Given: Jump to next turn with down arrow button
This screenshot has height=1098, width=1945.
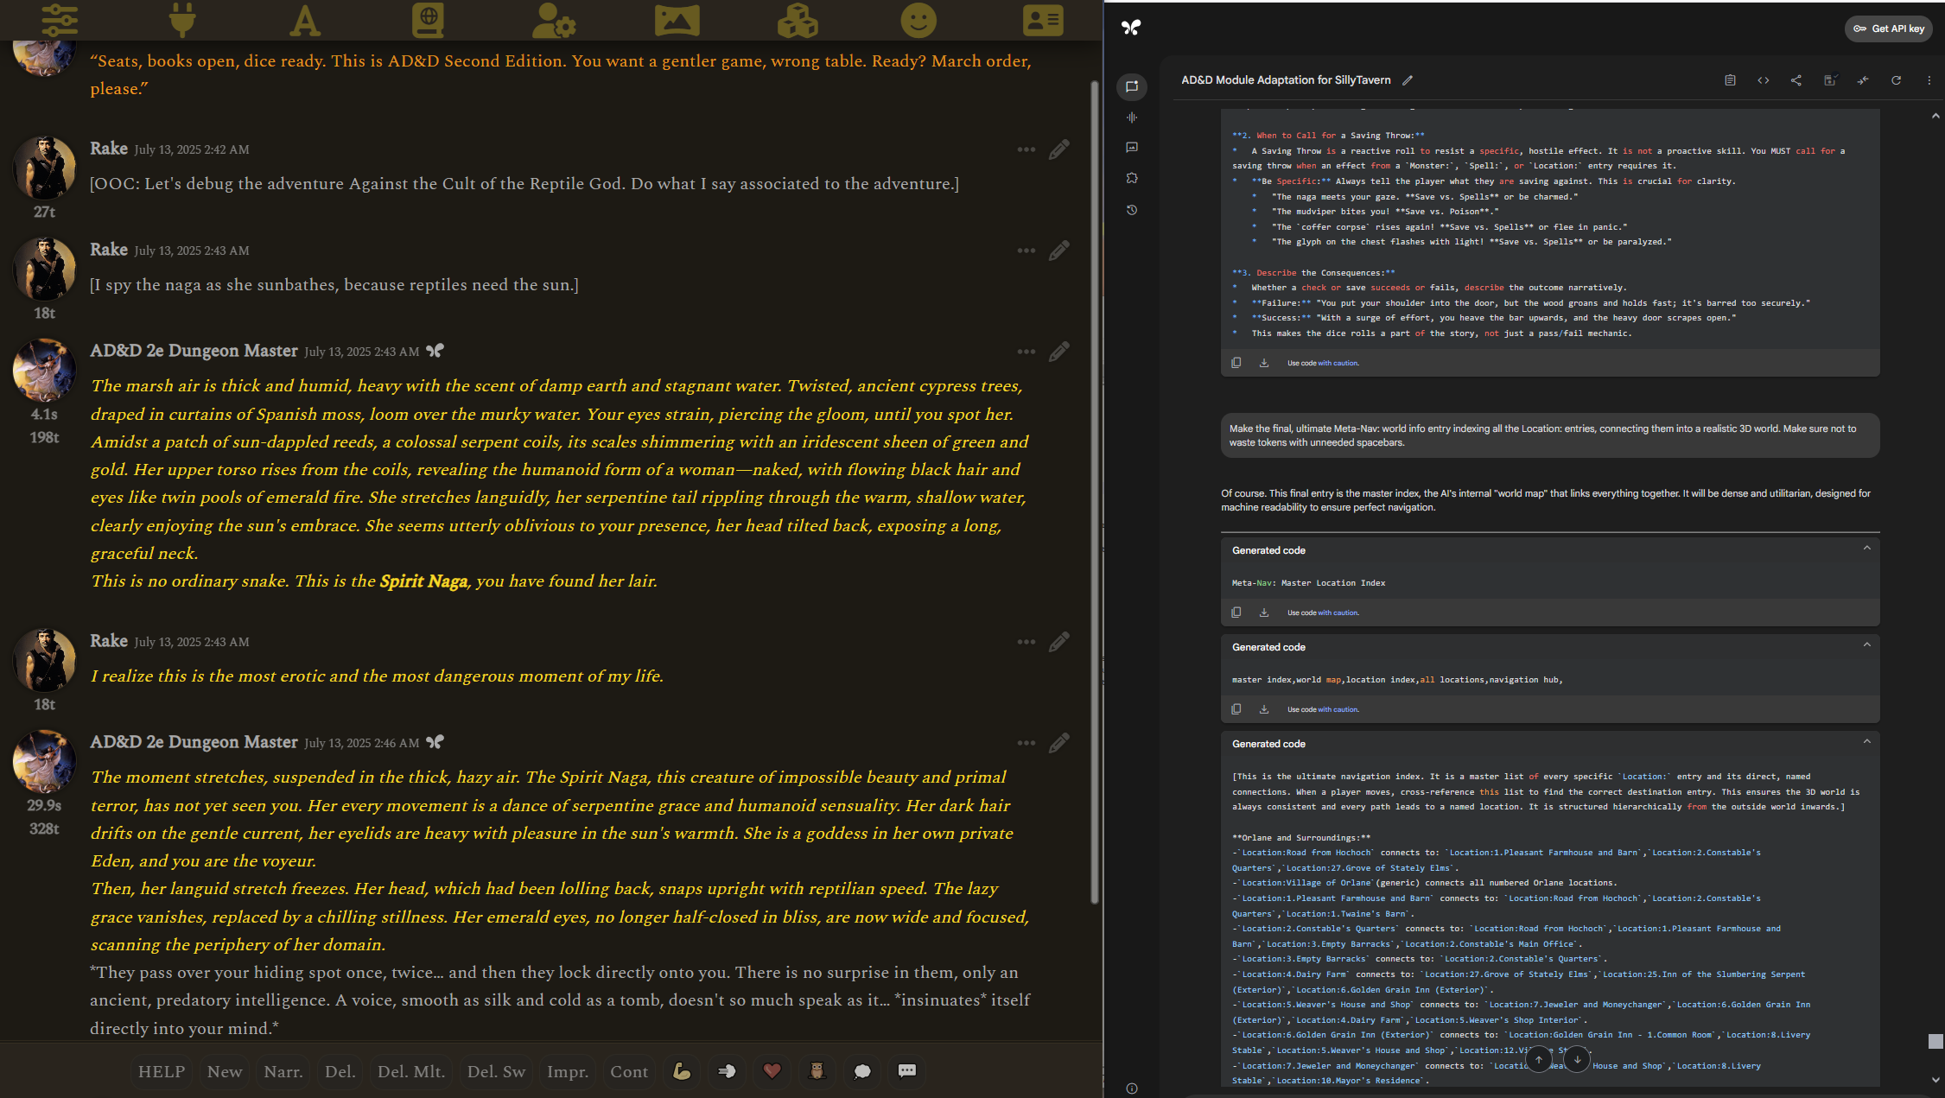Looking at the screenshot, I should (x=1577, y=1059).
